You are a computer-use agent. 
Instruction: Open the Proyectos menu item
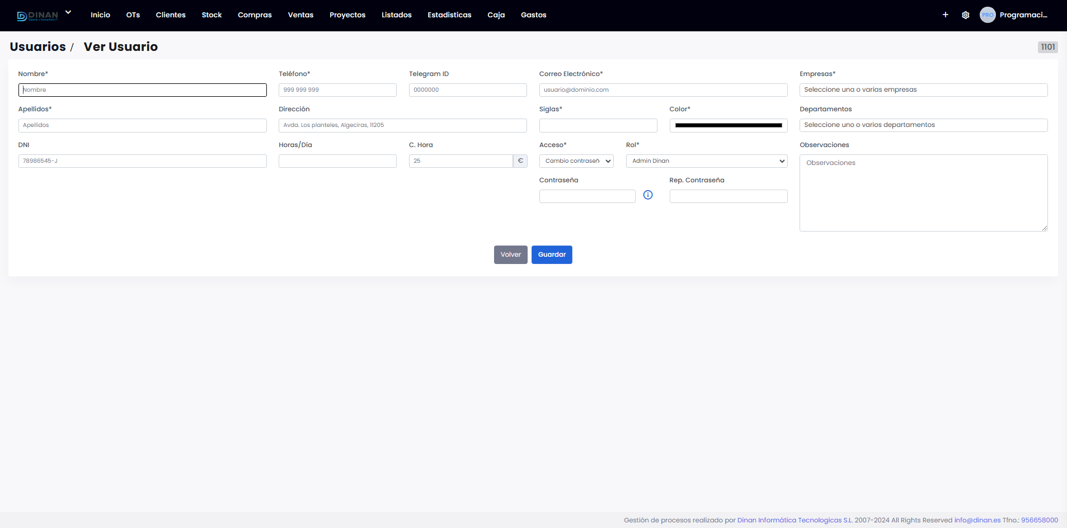347,15
